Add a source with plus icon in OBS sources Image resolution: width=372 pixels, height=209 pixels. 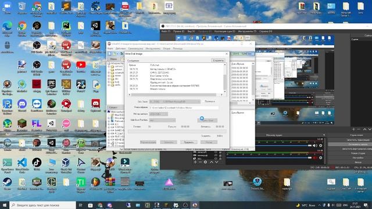tap(195, 162)
